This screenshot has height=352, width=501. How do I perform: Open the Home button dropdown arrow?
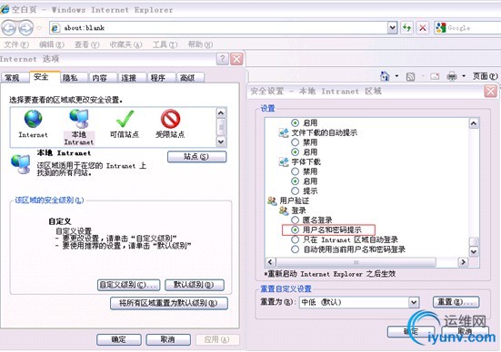pos(396,76)
